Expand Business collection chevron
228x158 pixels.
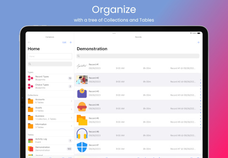[x=71, y=118]
